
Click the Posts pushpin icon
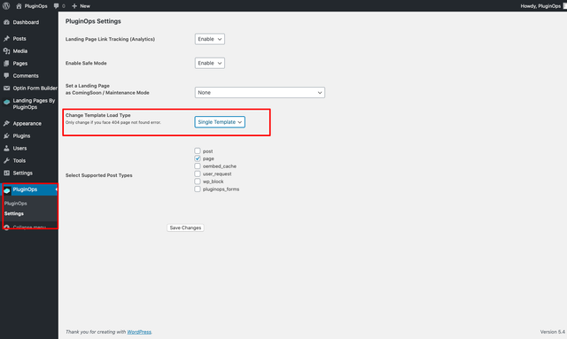[6, 38]
